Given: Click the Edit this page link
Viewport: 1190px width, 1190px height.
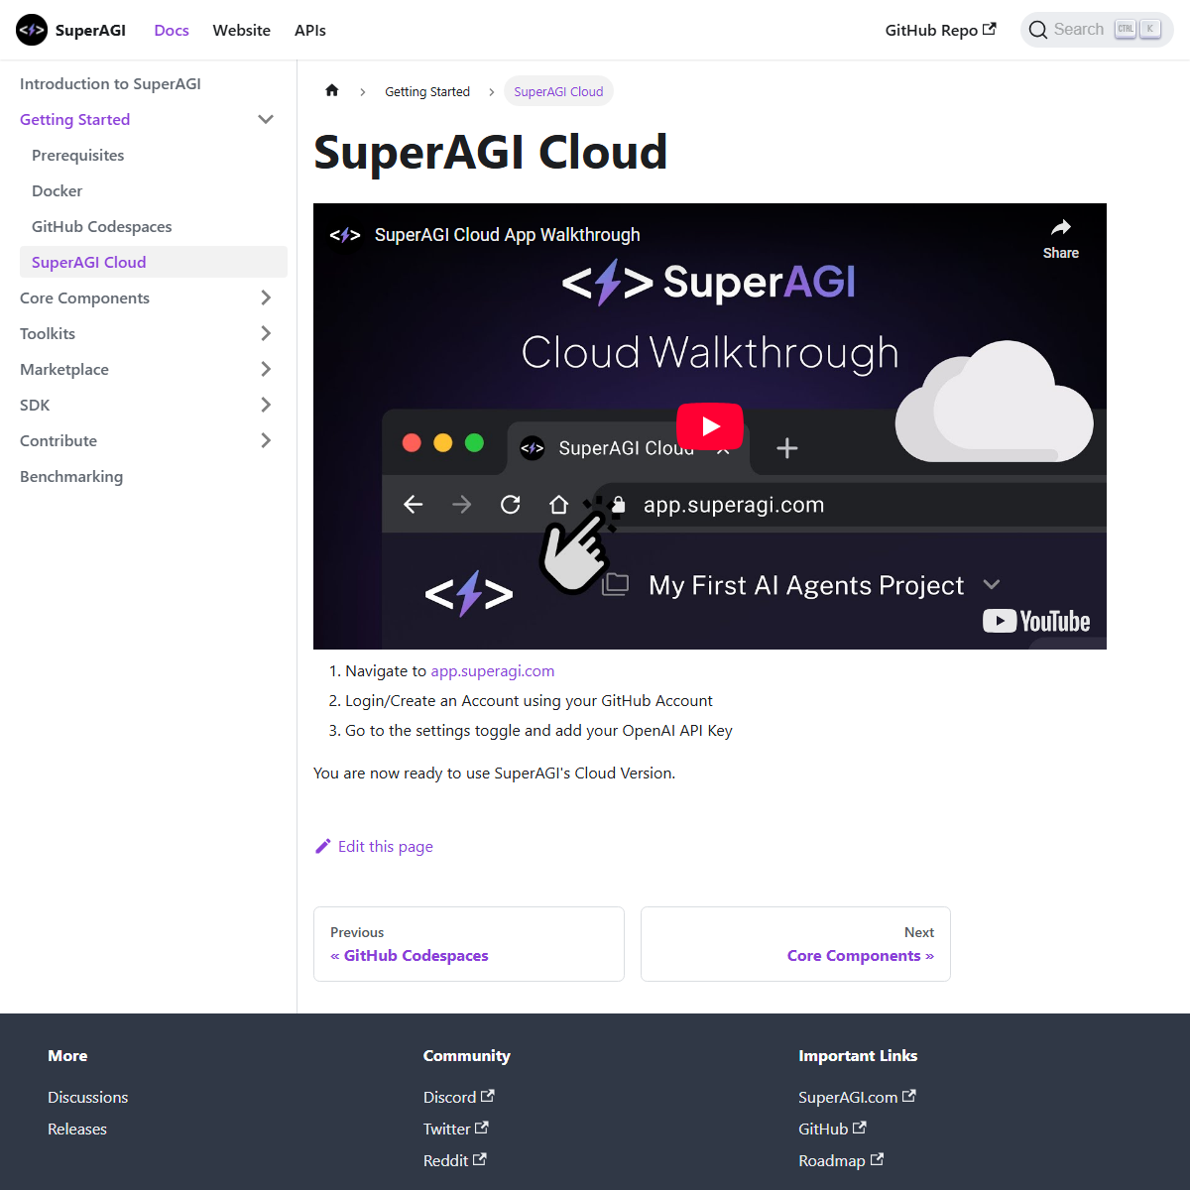Looking at the screenshot, I should pyautogui.click(x=374, y=846).
